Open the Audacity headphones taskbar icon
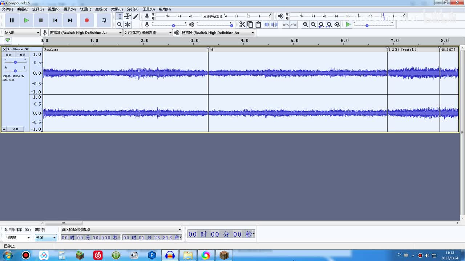The image size is (465, 261). (170, 255)
